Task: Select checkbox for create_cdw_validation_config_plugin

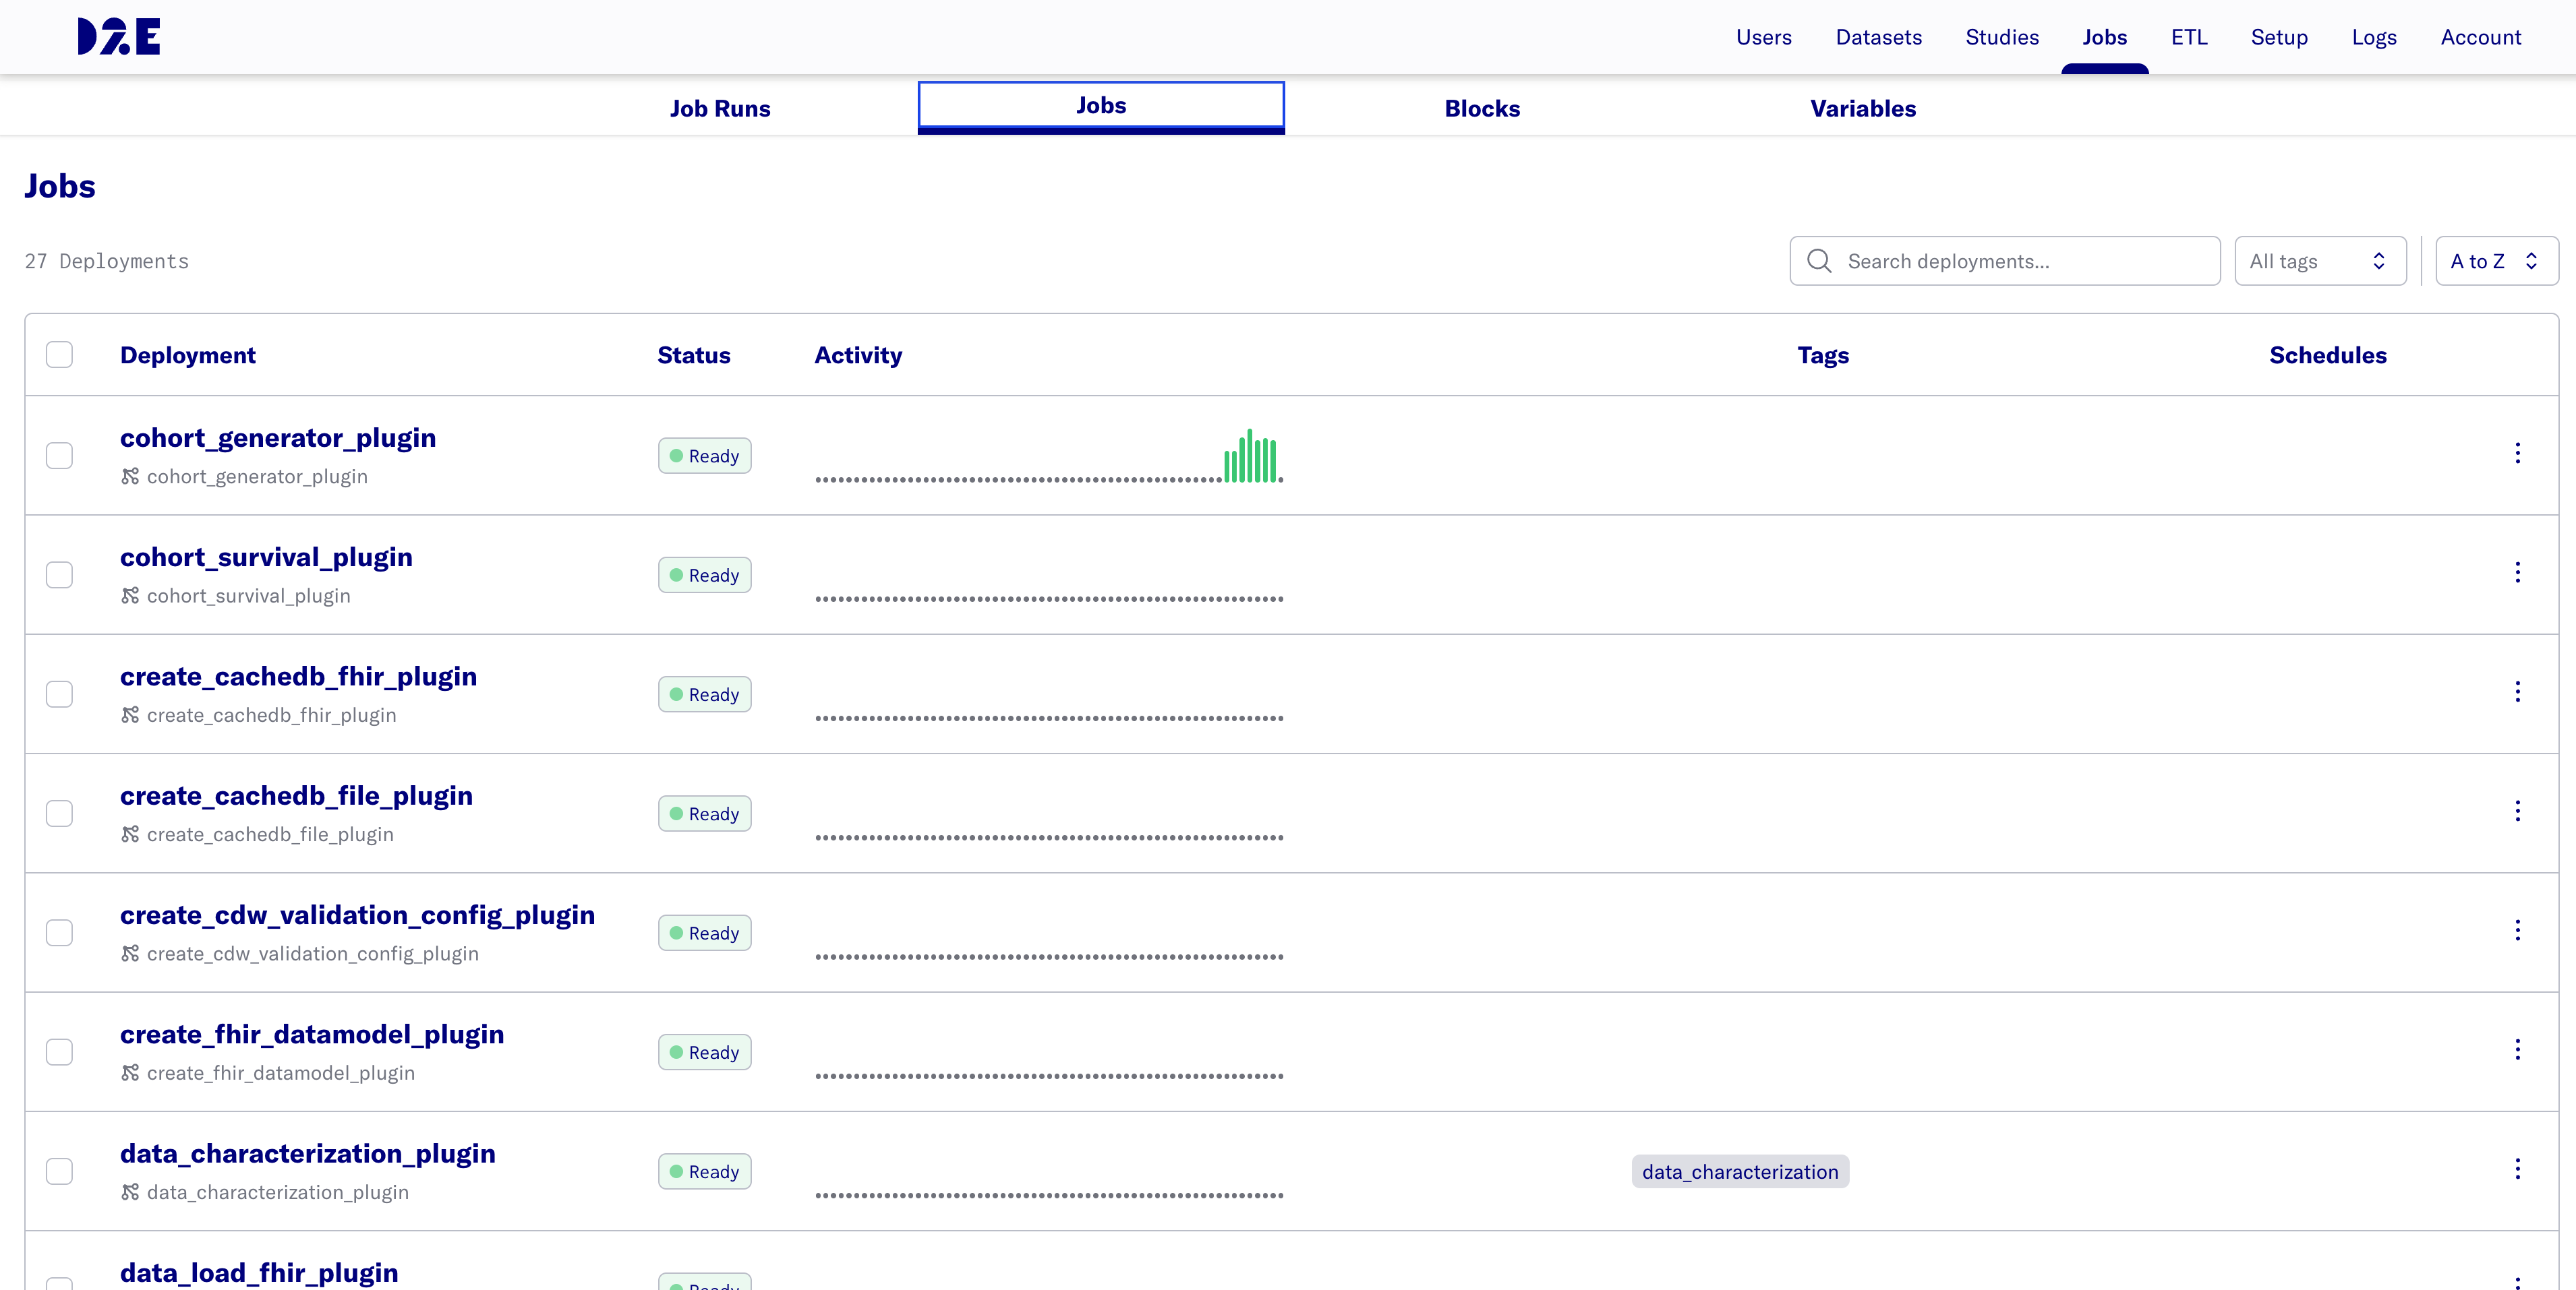Action: point(59,932)
